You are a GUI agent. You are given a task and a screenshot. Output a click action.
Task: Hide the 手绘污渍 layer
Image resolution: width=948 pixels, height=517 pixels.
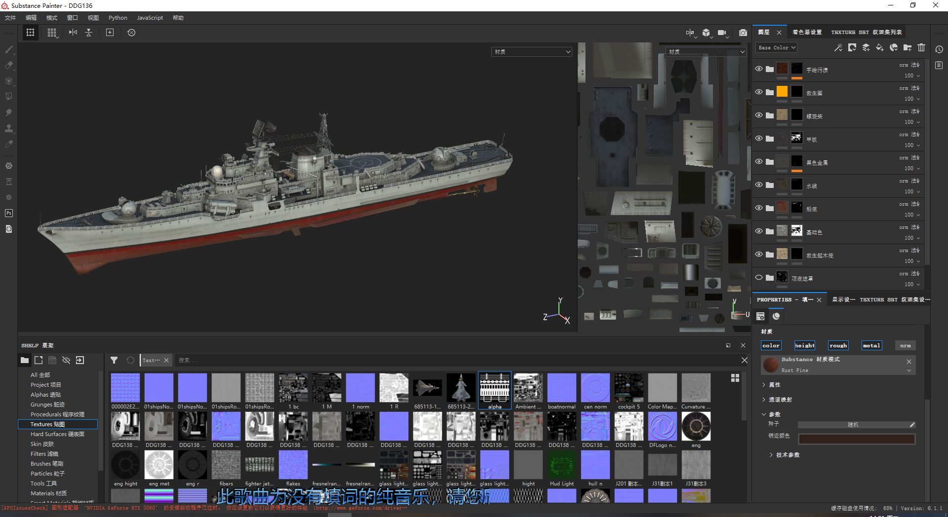[x=759, y=69]
